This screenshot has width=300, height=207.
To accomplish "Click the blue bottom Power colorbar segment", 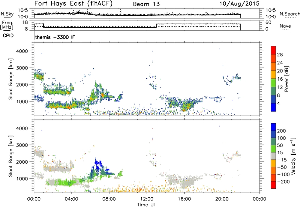I will (x=273, y=107).
